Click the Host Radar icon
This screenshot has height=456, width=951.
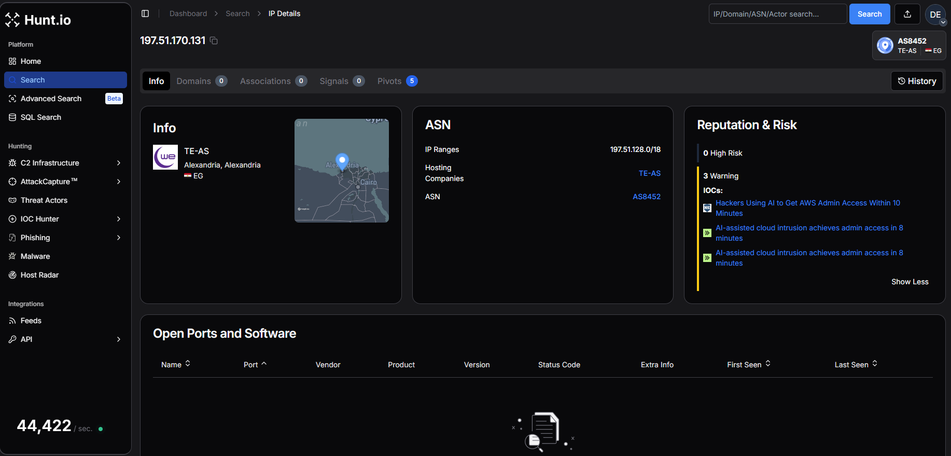coord(12,275)
